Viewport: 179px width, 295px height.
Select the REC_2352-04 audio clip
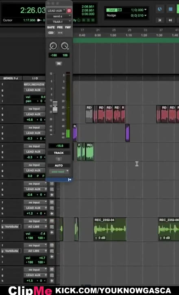pyautogui.click(x=110, y=229)
